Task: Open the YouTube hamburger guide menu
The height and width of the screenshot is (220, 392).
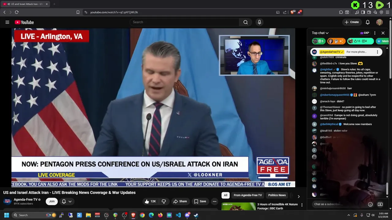Action: tap(7, 22)
